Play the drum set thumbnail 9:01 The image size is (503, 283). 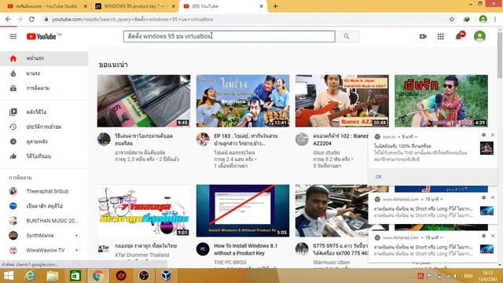click(x=144, y=211)
